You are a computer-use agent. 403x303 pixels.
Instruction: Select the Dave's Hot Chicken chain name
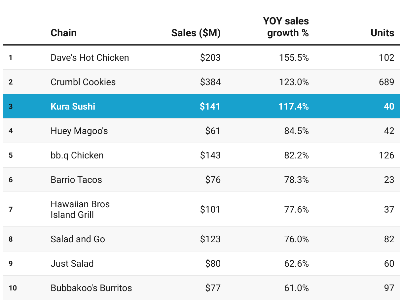(90, 58)
